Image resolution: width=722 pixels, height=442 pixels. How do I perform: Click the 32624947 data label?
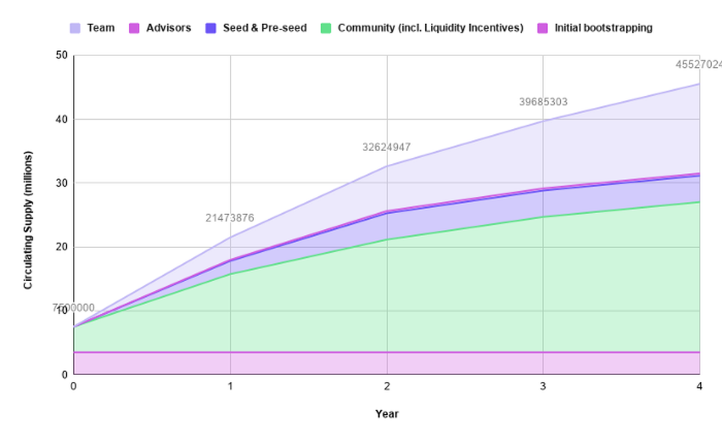tap(386, 147)
